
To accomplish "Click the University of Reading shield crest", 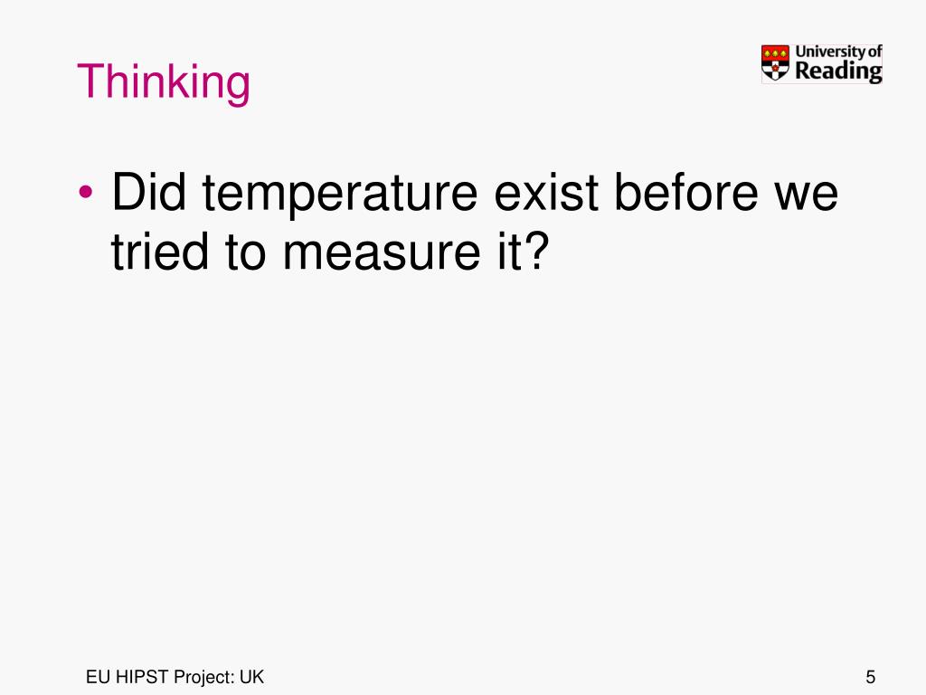I will coord(775,63).
